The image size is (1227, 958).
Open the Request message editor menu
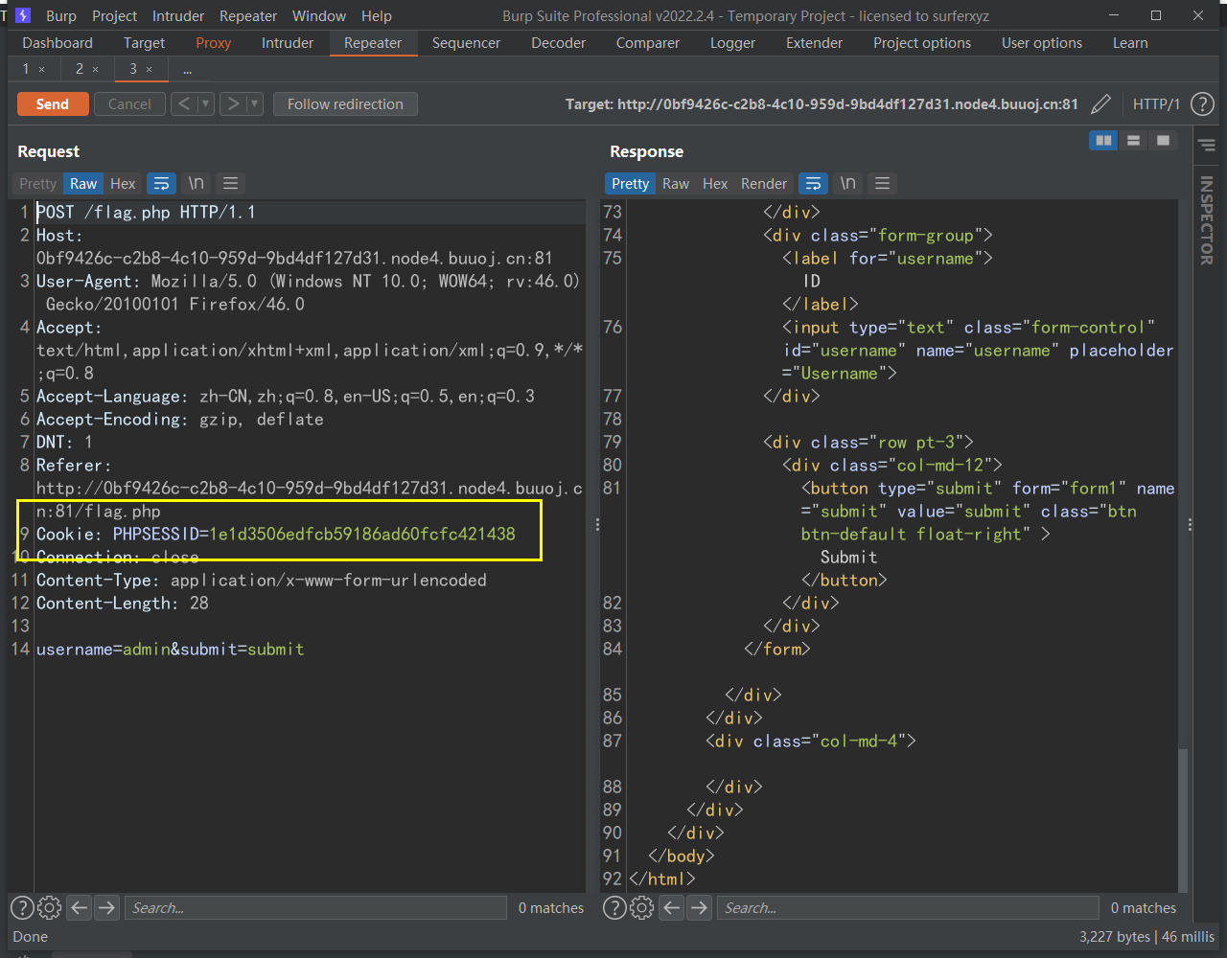click(229, 183)
